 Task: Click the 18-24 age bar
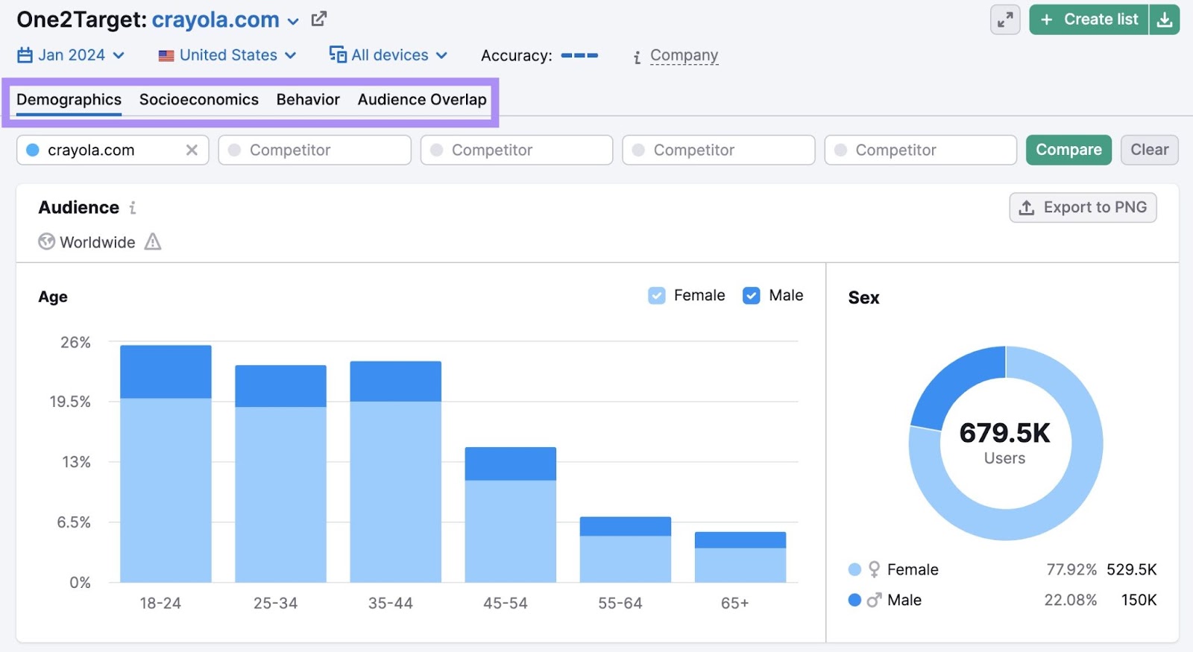pyautogui.click(x=166, y=463)
